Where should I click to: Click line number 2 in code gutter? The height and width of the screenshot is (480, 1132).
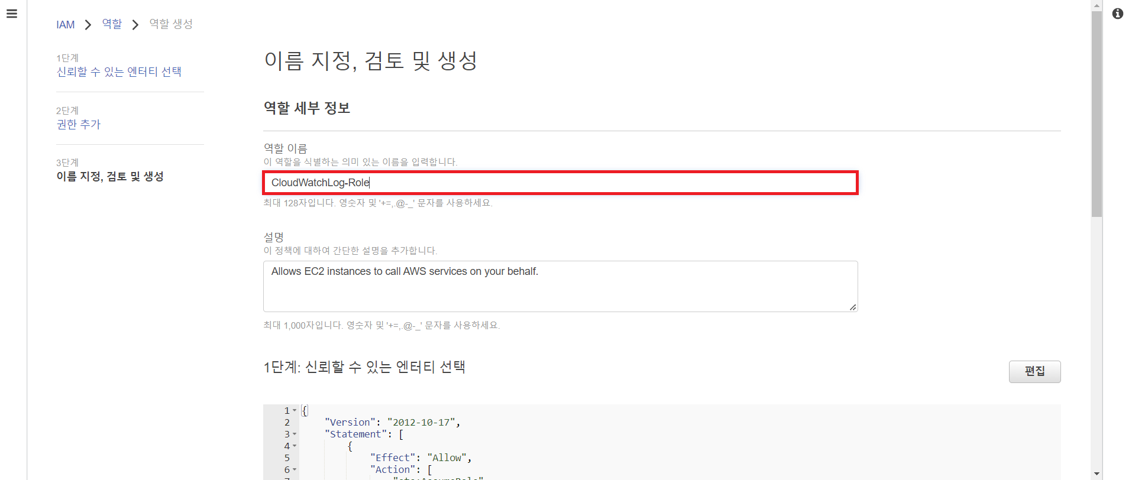tap(287, 422)
